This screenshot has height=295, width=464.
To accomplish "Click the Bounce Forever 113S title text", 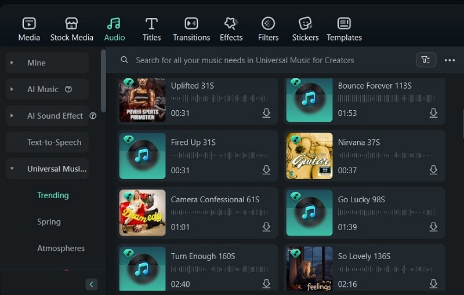I will click(375, 86).
